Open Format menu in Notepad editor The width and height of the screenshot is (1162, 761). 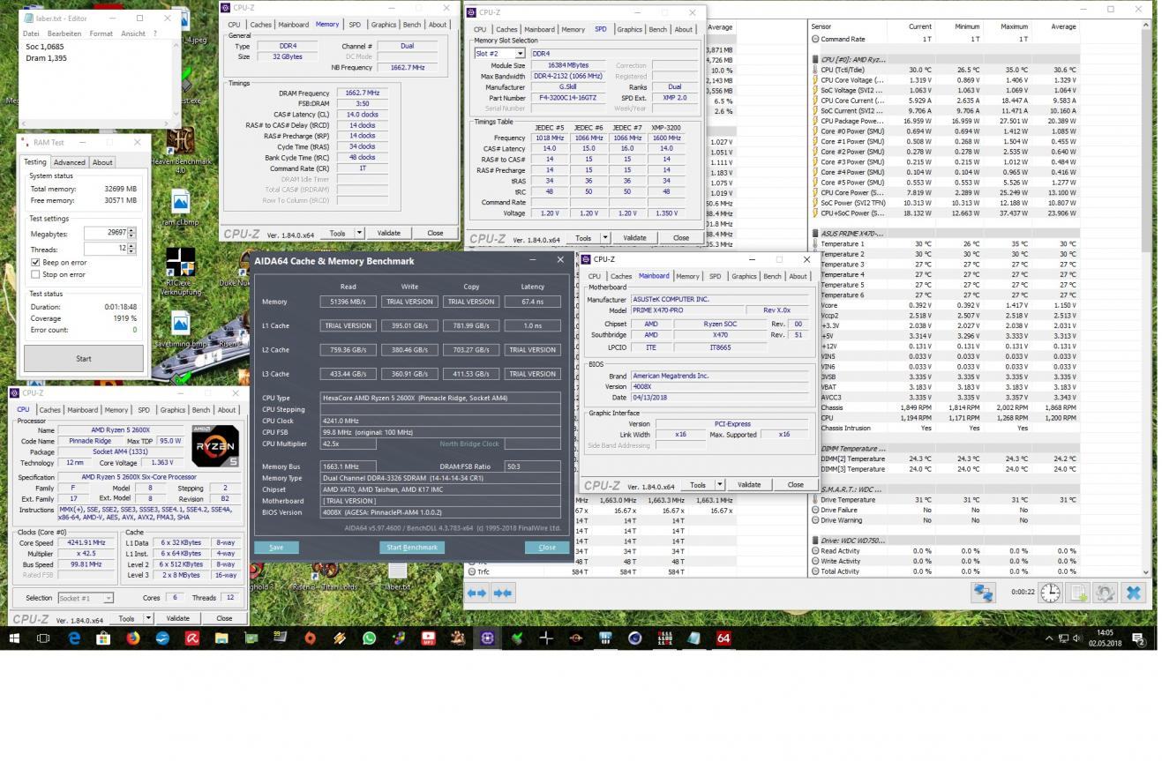point(101,34)
